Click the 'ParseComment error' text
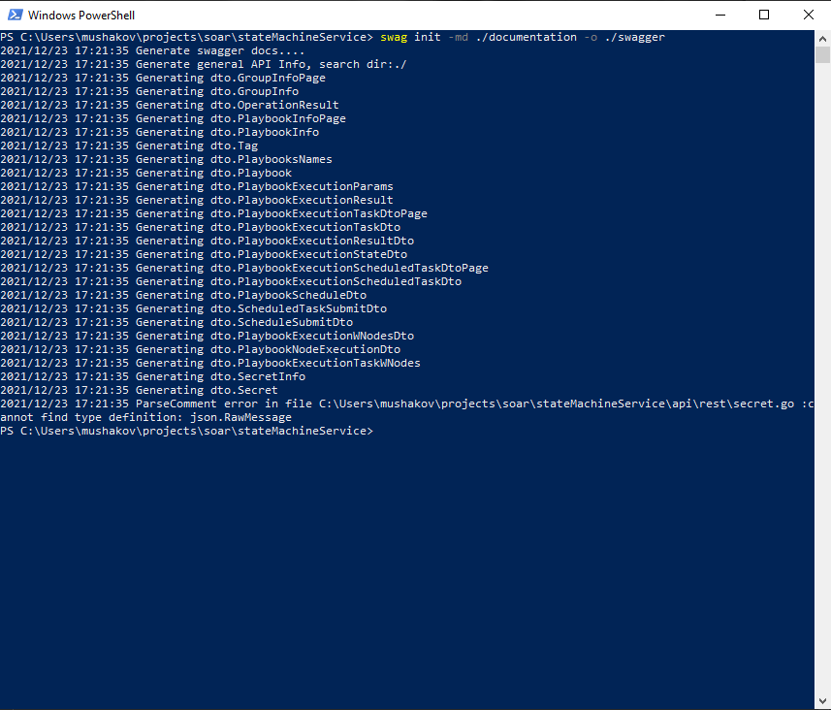831x710 pixels. (x=197, y=404)
